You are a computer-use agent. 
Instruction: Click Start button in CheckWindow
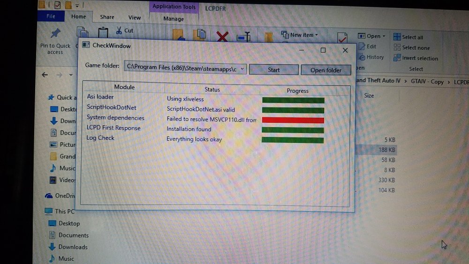point(274,70)
